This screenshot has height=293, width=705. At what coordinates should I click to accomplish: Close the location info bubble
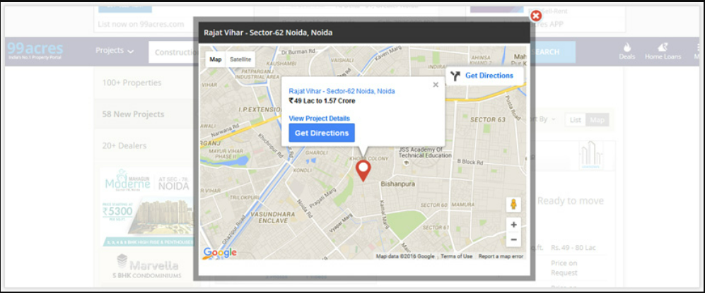point(436,85)
